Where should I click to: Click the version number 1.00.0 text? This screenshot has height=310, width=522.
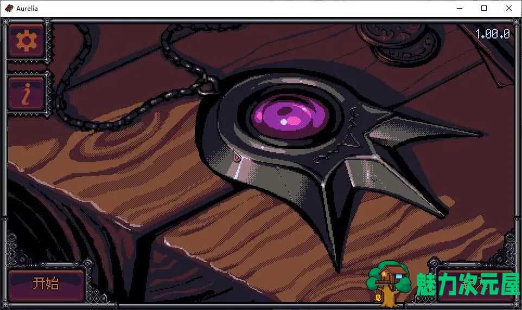tap(492, 34)
